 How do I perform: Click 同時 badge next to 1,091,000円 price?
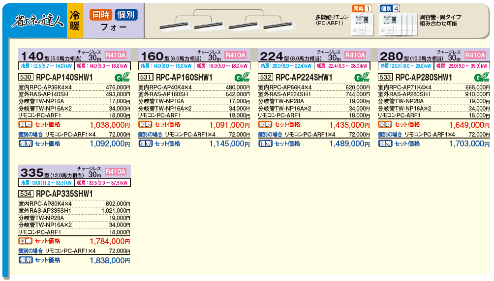pyautogui.click(x=145, y=125)
